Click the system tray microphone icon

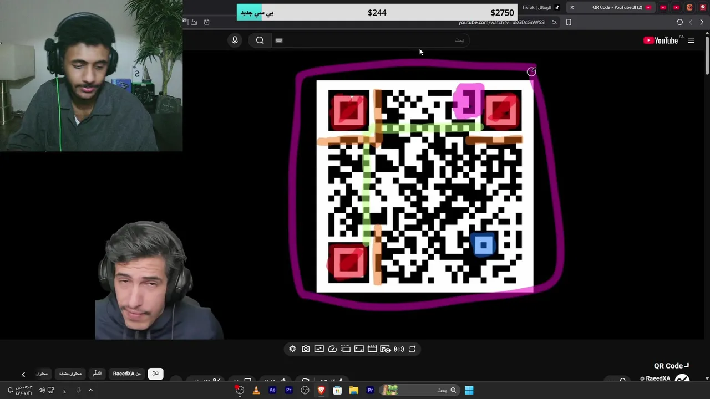pos(78,390)
